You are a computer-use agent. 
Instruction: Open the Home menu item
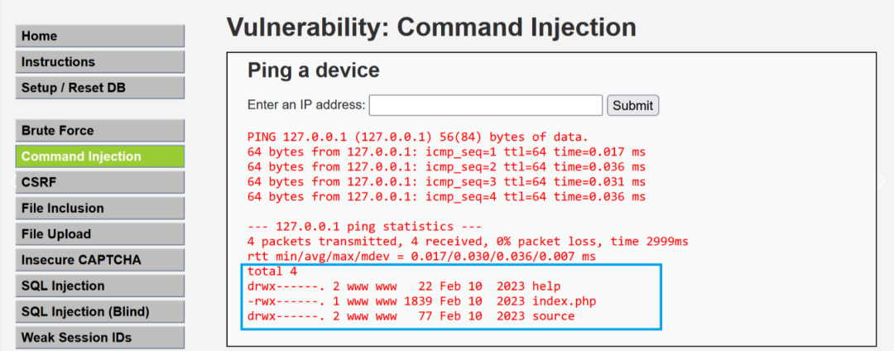pos(99,36)
